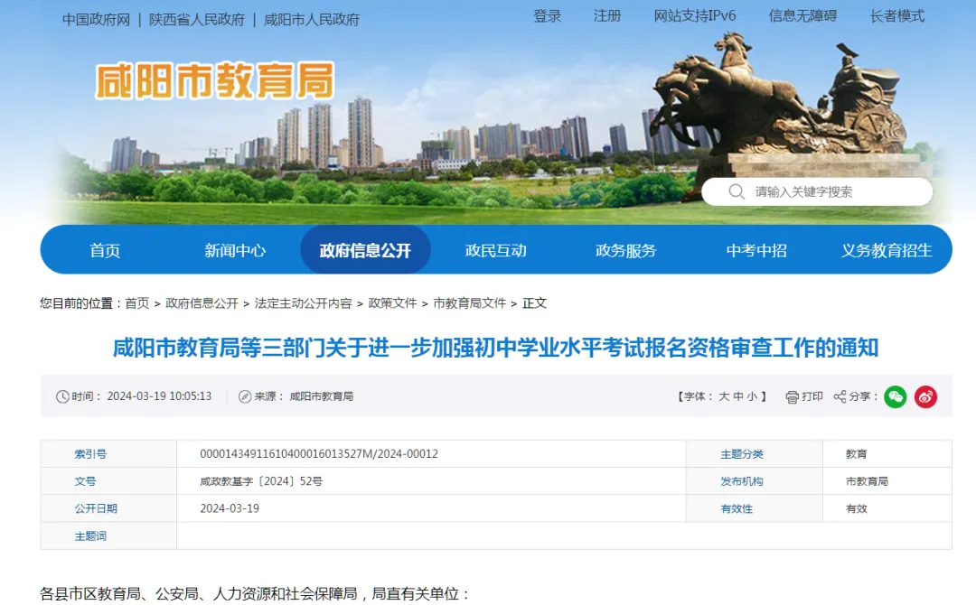Click the article title about 初中学业水平考试报名资格审查
The width and height of the screenshot is (976, 605).
(495, 348)
